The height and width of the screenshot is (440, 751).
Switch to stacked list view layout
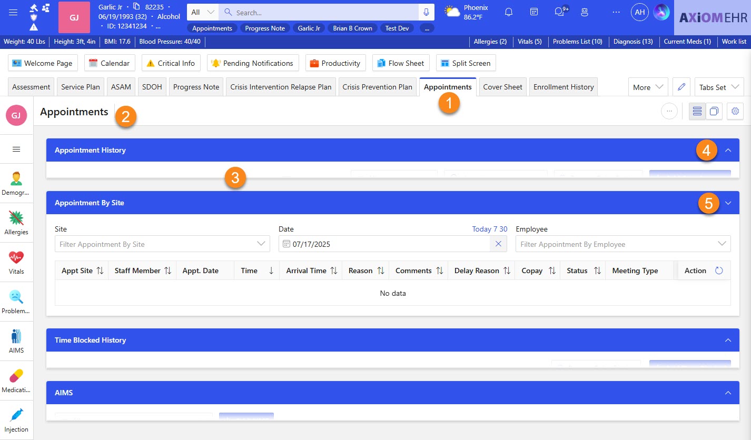click(x=697, y=111)
